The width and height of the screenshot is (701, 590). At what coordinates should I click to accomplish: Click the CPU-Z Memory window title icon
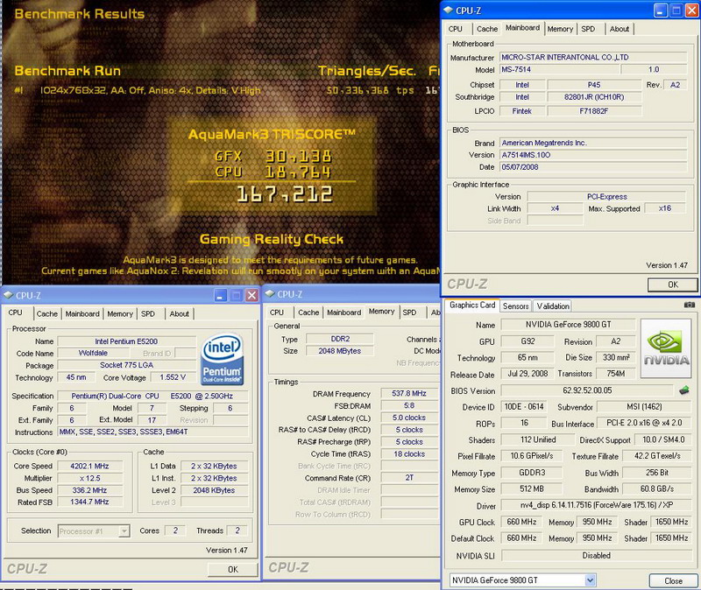pyautogui.click(x=270, y=293)
